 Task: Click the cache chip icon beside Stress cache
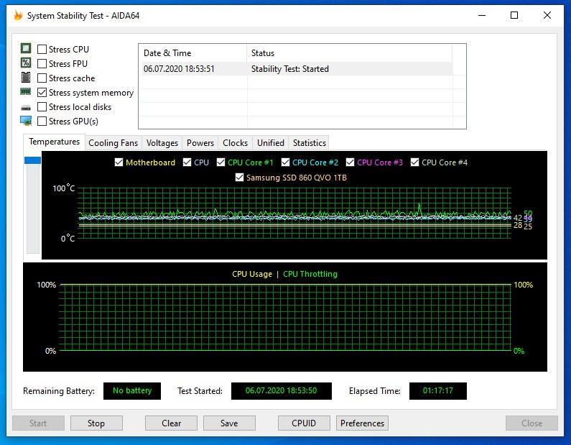[26, 77]
